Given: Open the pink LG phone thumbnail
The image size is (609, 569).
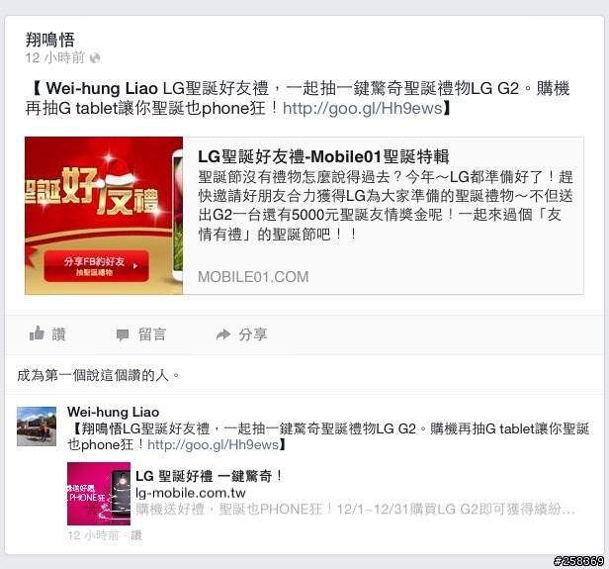Looking at the screenshot, I should 99,494.
